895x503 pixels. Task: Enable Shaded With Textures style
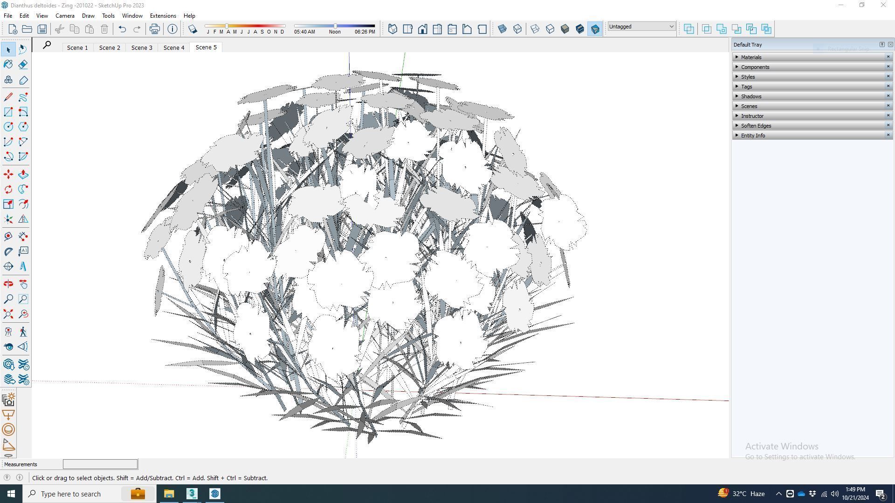pos(580,29)
